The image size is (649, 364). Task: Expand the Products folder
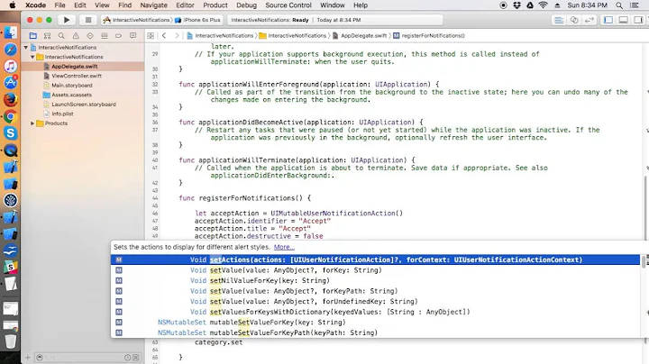(32, 123)
